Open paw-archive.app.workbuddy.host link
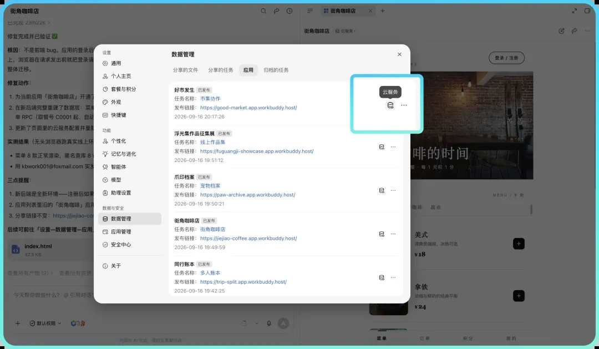The width and height of the screenshot is (599, 349). (247, 195)
